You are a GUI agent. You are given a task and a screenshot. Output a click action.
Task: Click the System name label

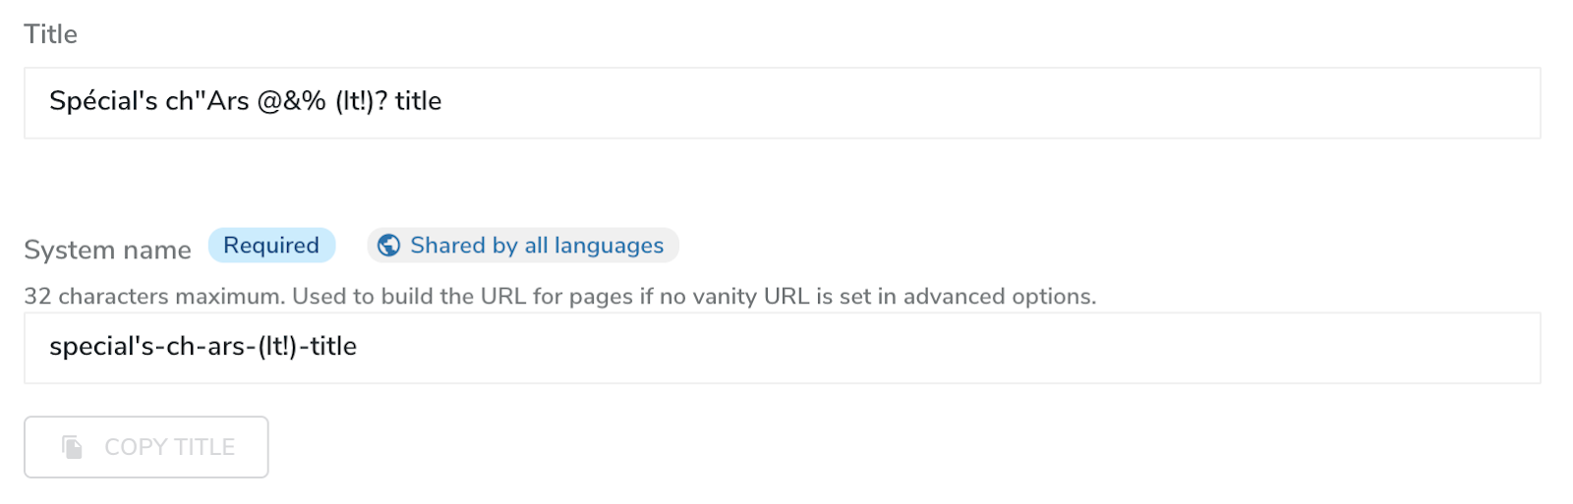pyautogui.click(x=107, y=250)
